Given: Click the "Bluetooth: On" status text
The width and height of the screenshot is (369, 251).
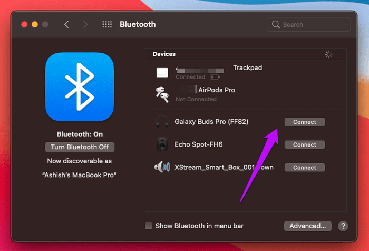Looking at the screenshot, I should (x=80, y=134).
